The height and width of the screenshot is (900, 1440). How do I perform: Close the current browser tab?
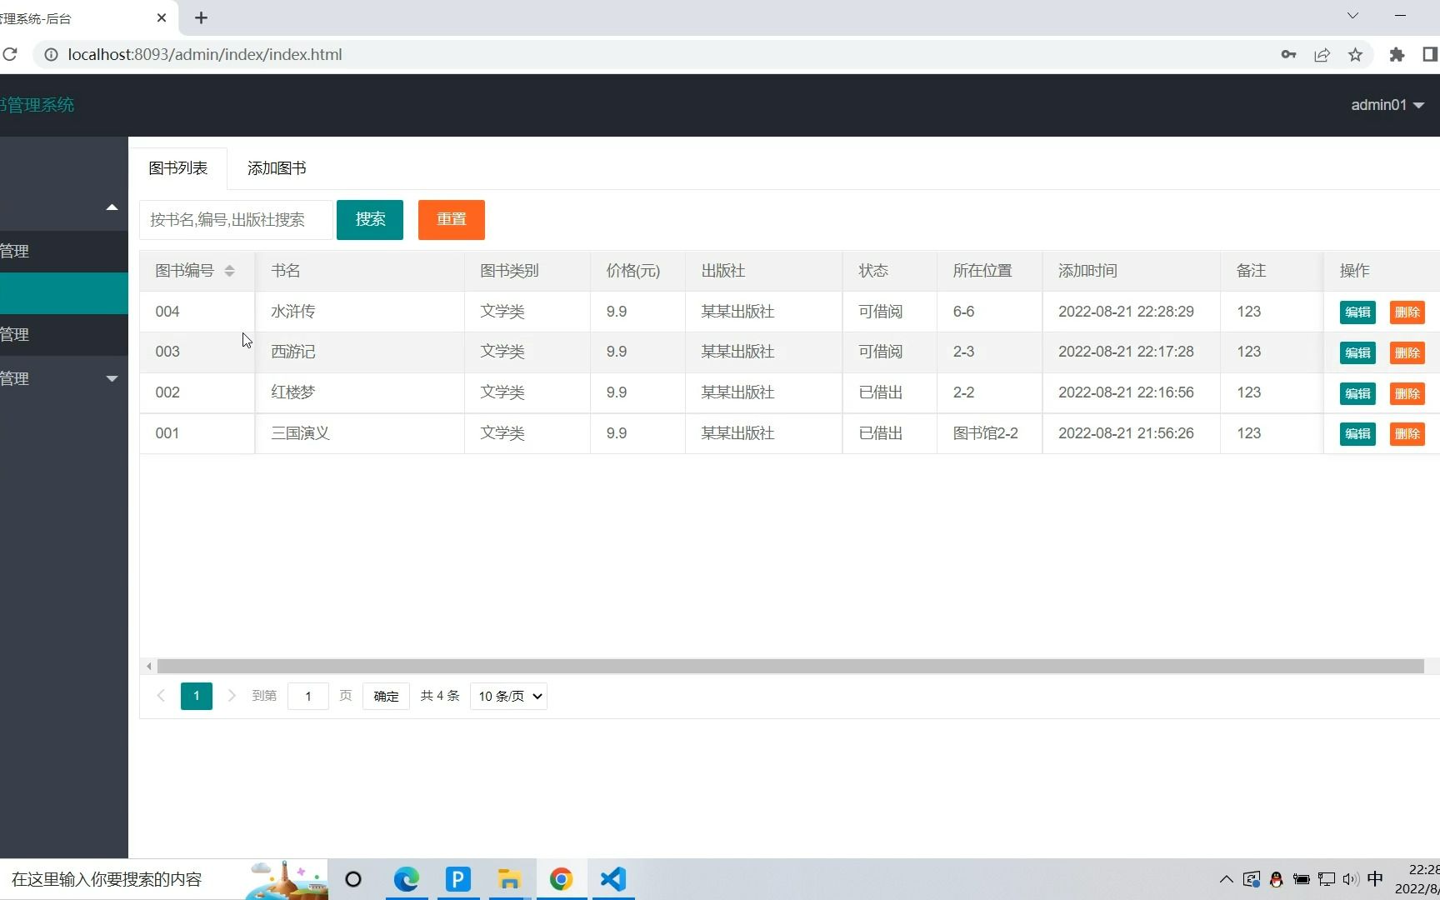[x=162, y=17]
